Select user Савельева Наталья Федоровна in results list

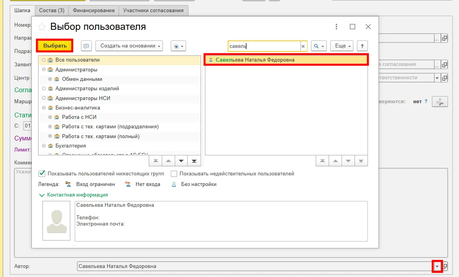pyautogui.click(x=286, y=60)
